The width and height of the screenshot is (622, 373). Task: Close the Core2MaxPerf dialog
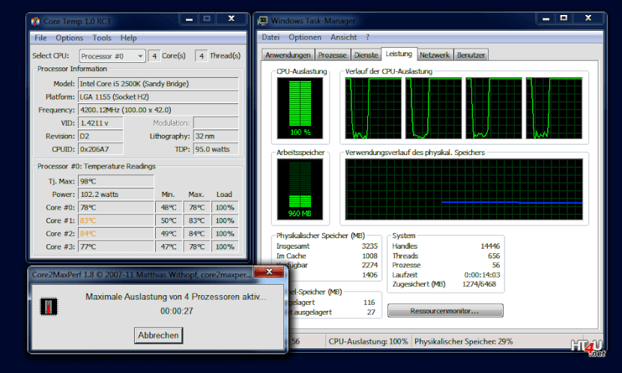click(269, 272)
